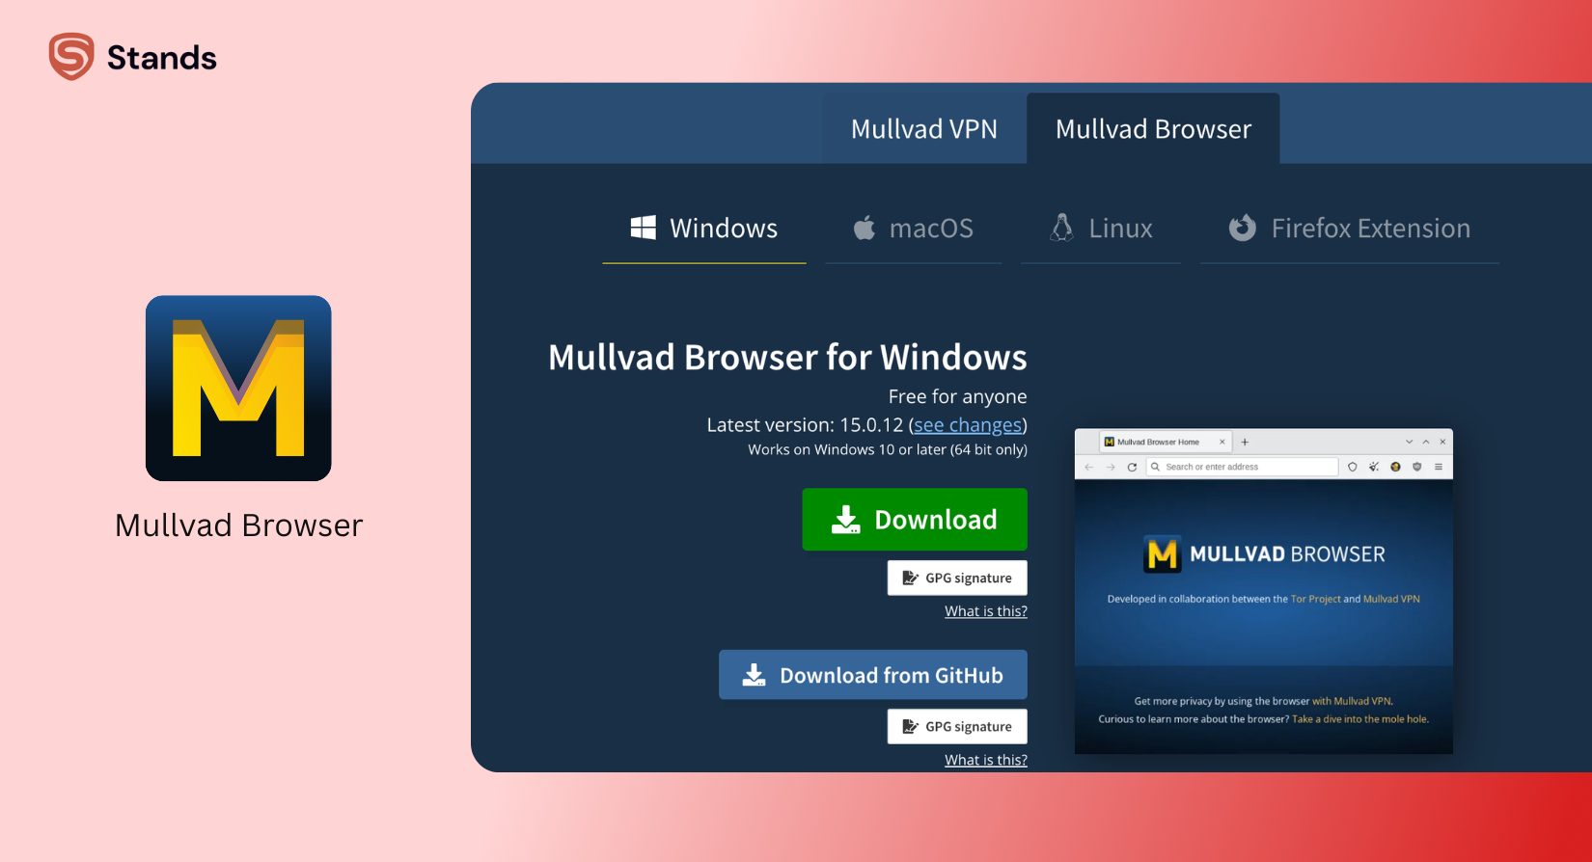Screen dimensions: 1592x862
Task: Click the large Mullvad Browser M app icon
Action: (238, 388)
